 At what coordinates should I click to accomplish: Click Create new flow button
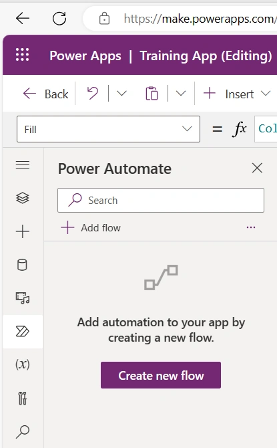[x=161, y=375]
